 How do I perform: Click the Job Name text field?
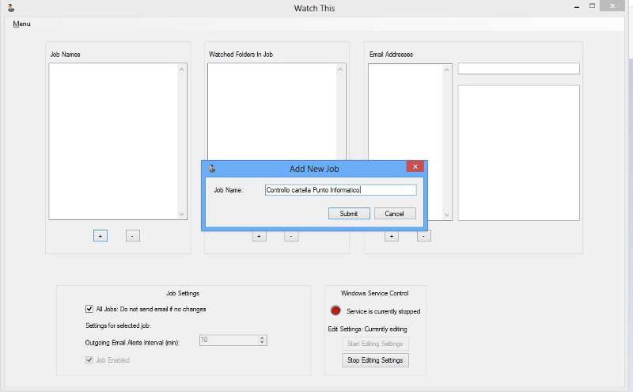tap(340, 190)
